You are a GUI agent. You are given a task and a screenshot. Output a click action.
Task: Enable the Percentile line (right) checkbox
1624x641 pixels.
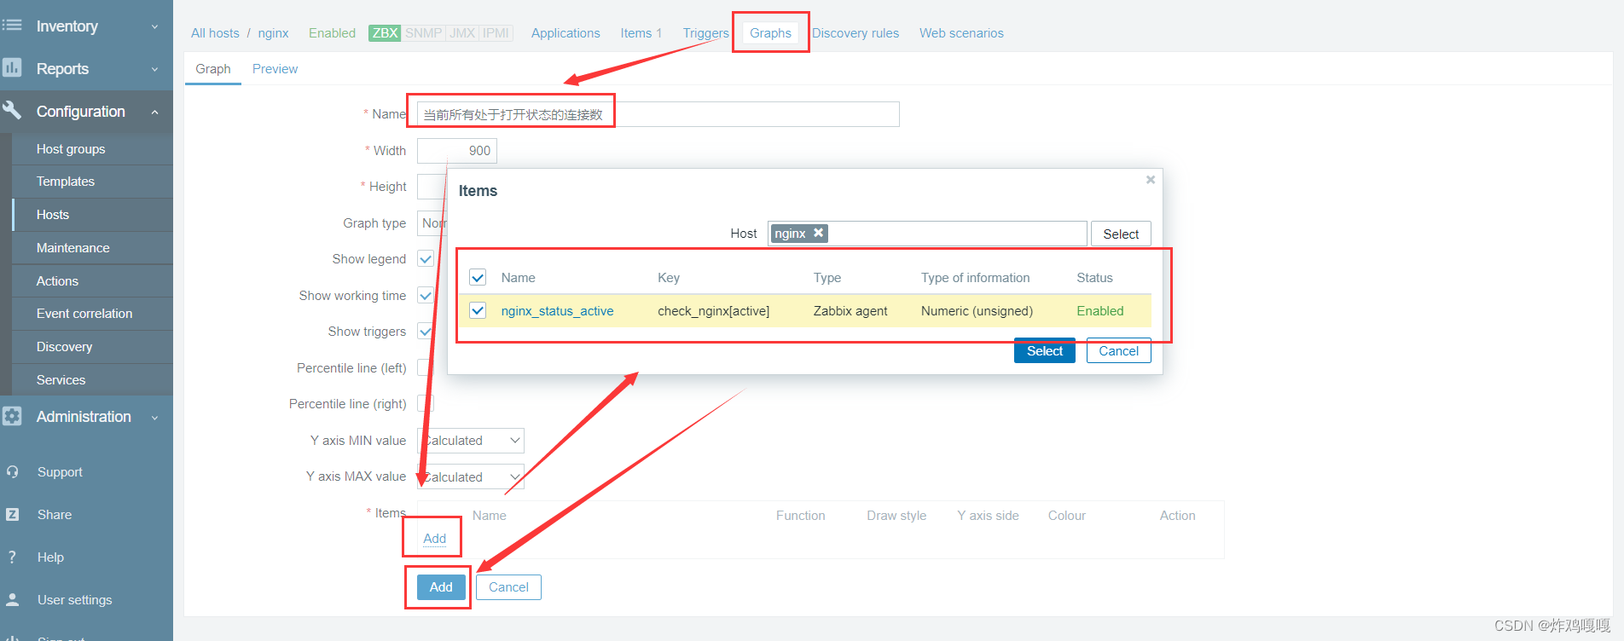tap(426, 404)
